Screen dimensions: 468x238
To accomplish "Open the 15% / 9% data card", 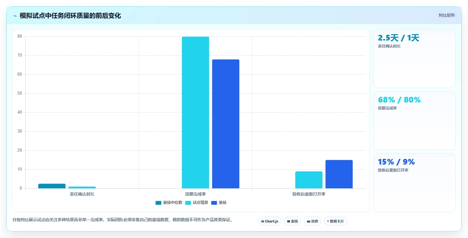I will pyautogui.click(x=415, y=183).
